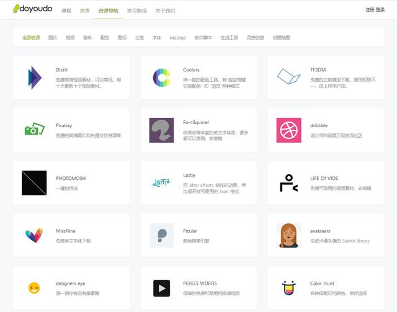Select the TF3DM blue outline icon
Image resolution: width=397 pixels, height=312 pixels.
288,76
